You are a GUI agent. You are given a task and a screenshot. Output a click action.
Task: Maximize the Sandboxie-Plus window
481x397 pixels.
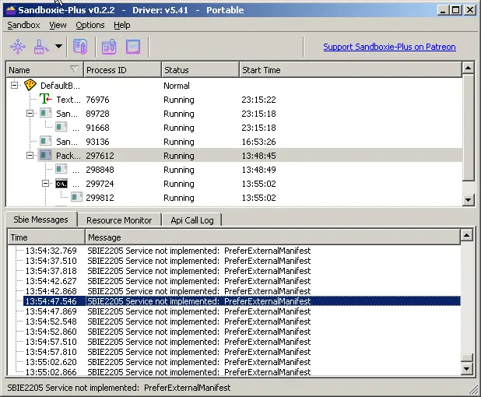coord(456,10)
